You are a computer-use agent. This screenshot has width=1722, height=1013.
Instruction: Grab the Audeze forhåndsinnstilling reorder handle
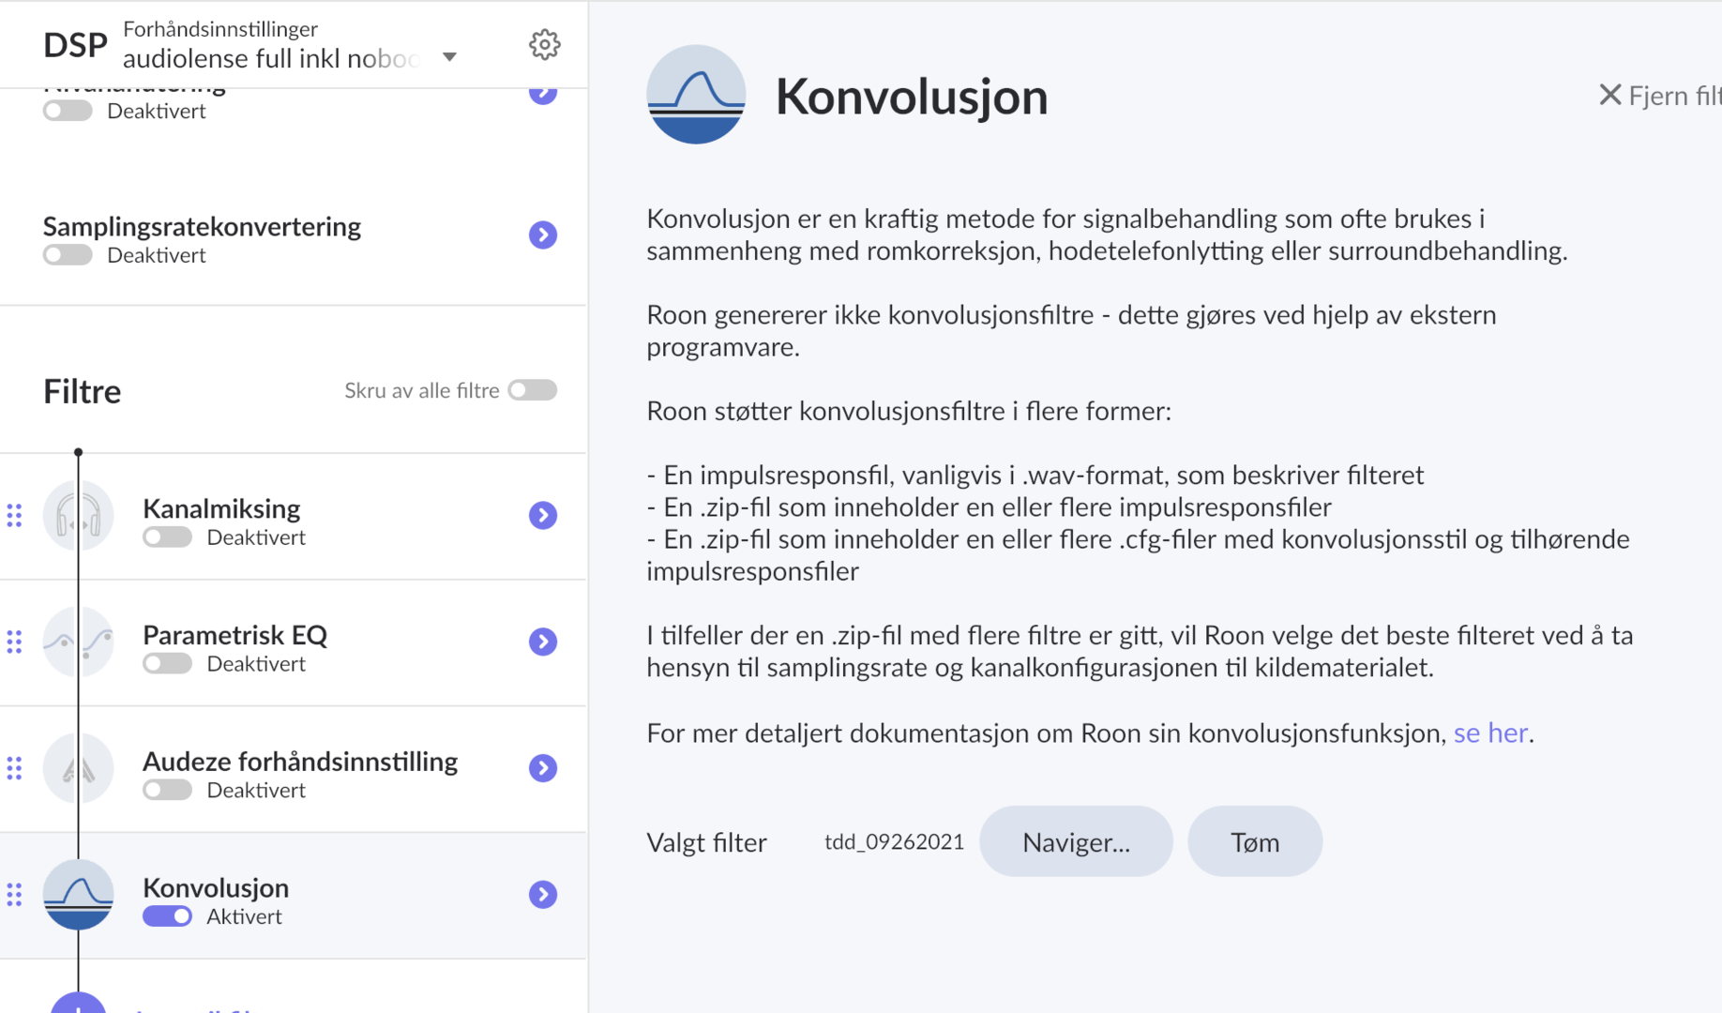pos(15,768)
